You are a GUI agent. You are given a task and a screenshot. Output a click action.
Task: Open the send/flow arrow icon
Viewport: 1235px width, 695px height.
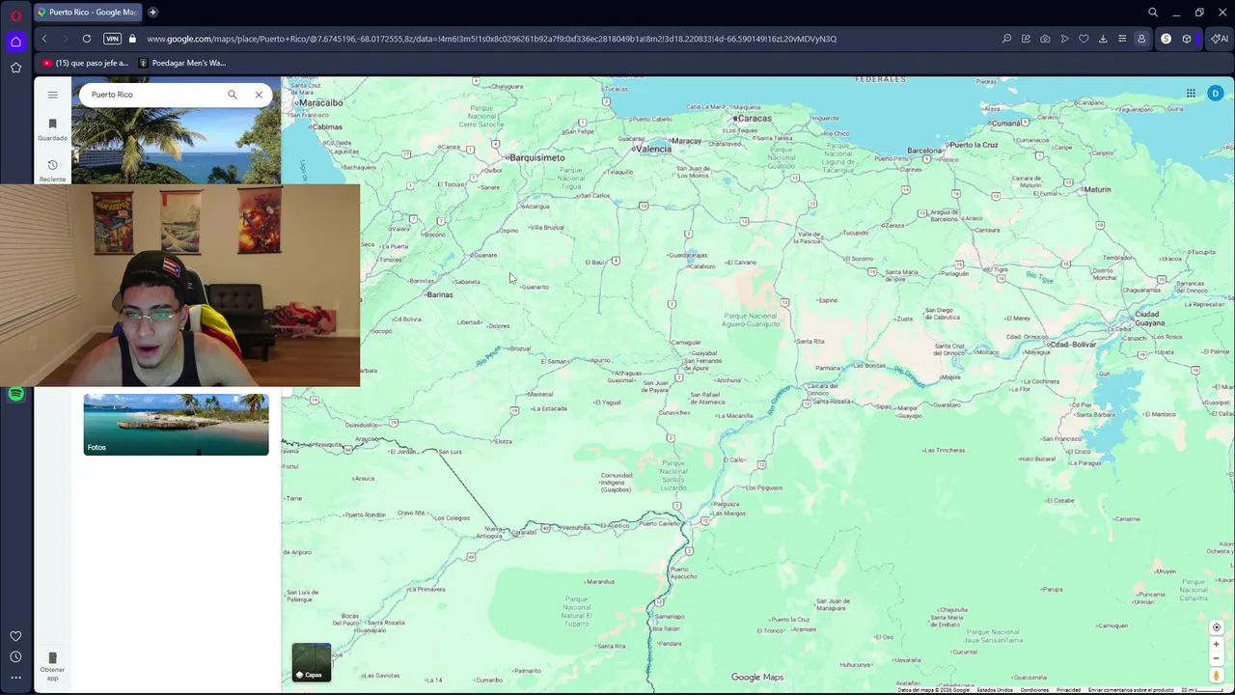(1064, 39)
